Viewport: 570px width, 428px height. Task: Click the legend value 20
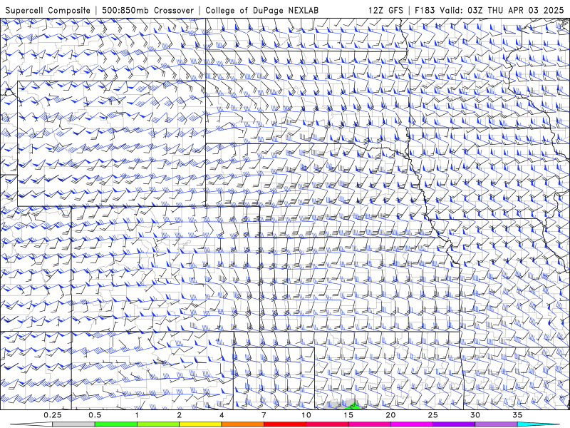(390, 415)
